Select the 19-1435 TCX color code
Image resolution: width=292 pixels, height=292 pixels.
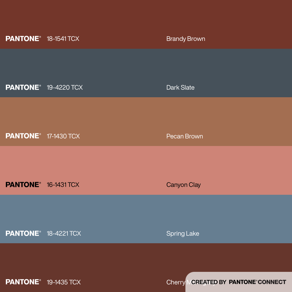pos(63,282)
